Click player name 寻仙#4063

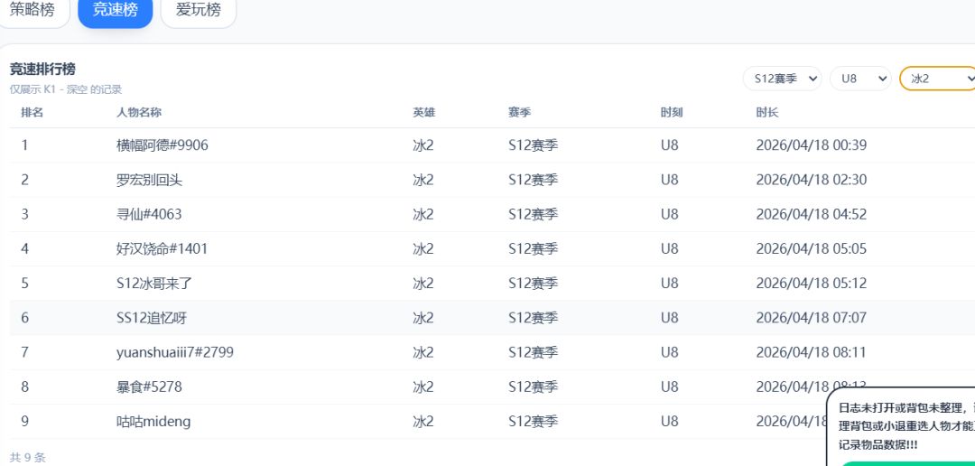click(x=149, y=215)
